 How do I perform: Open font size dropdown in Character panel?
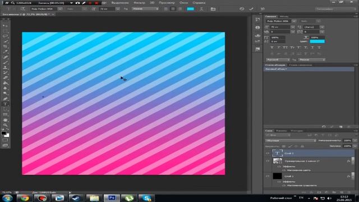(293, 27)
